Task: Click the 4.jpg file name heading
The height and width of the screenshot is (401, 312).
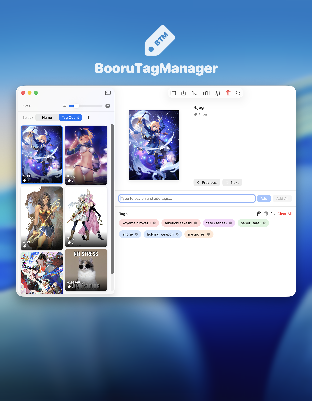Action: pos(199,107)
